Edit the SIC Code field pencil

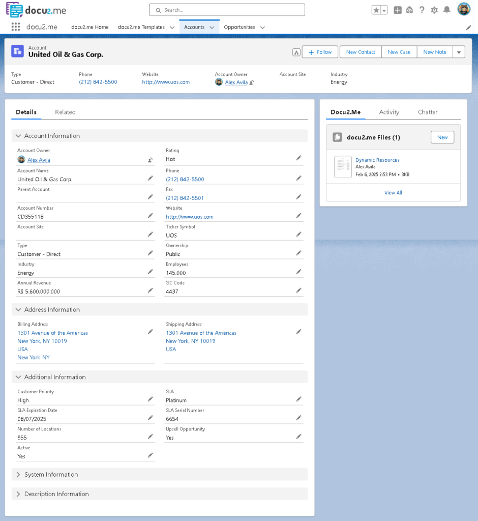[298, 291]
